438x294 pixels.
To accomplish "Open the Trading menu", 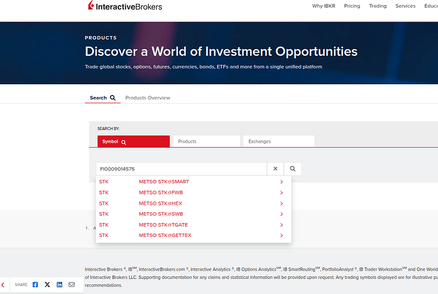I will (378, 6).
